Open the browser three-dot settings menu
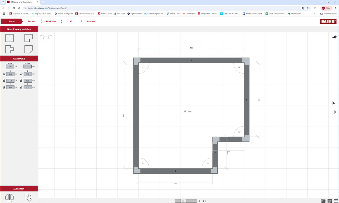The width and height of the screenshot is (339, 203). click(335, 8)
